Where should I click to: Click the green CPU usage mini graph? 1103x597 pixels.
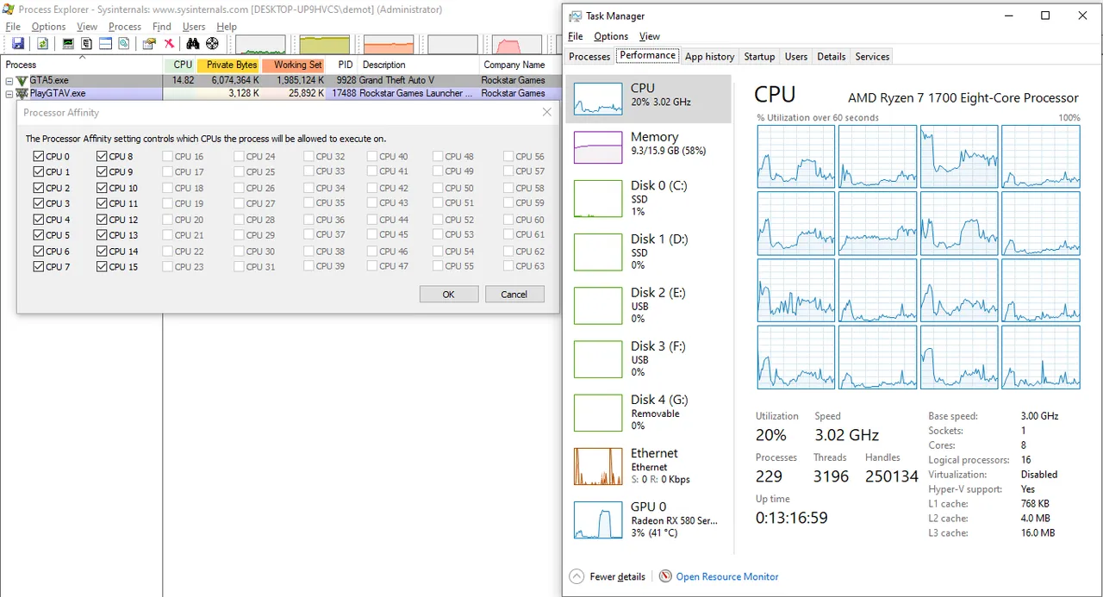260,45
